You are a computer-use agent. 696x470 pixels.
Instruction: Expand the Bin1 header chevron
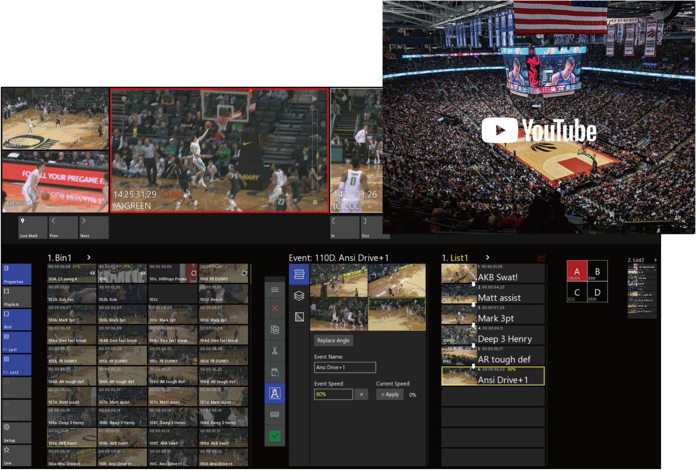point(89,257)
